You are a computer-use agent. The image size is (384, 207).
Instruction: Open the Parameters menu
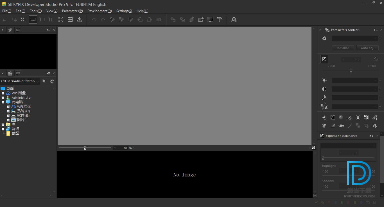click(x=72, y=11)
